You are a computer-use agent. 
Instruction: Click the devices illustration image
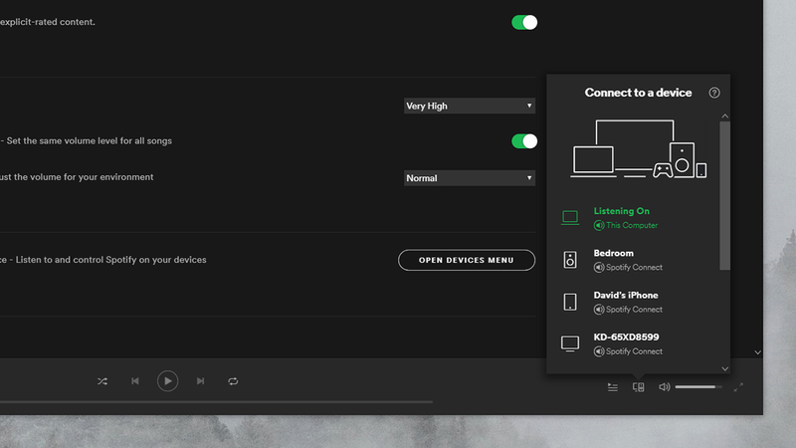pos(638,148)
